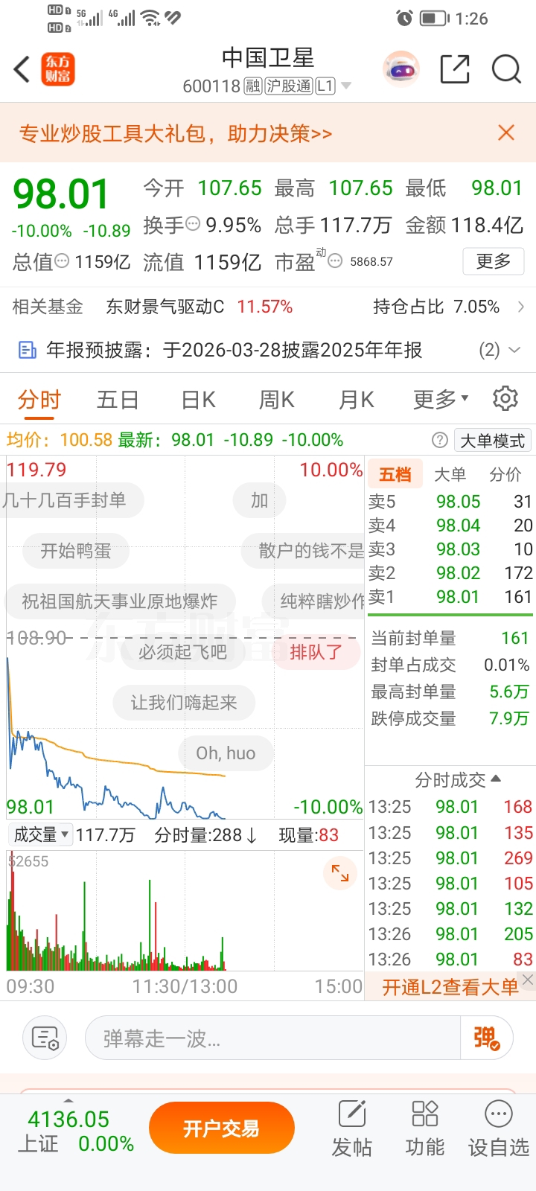Click the 开户交易 button
Image resolution: width=536 pixels, height=1191 pixels.
pos(222,1128)
